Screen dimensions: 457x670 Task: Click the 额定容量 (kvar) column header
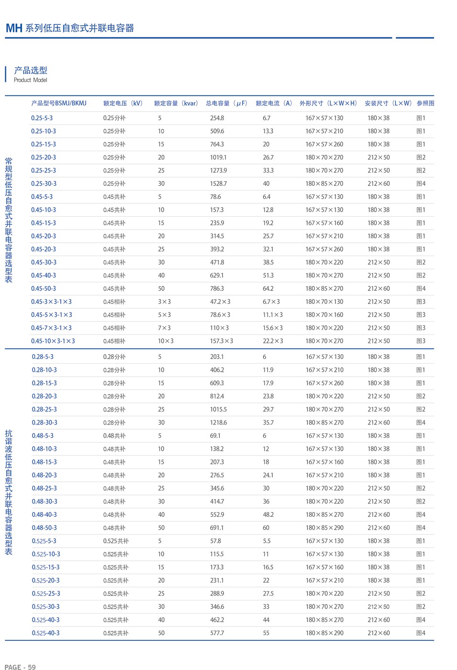point(176,103)
